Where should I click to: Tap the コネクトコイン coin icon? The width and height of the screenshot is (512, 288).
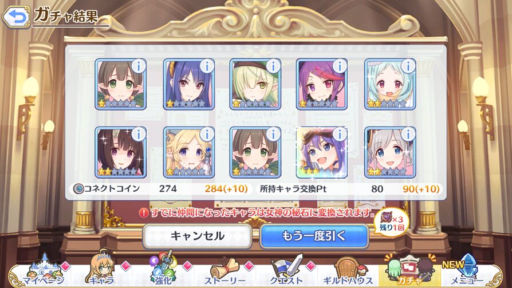tap(78, 189)
